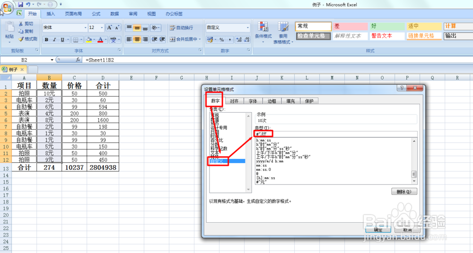Cut selection with 剪切
473x253 pixels.
click(26, 24)
